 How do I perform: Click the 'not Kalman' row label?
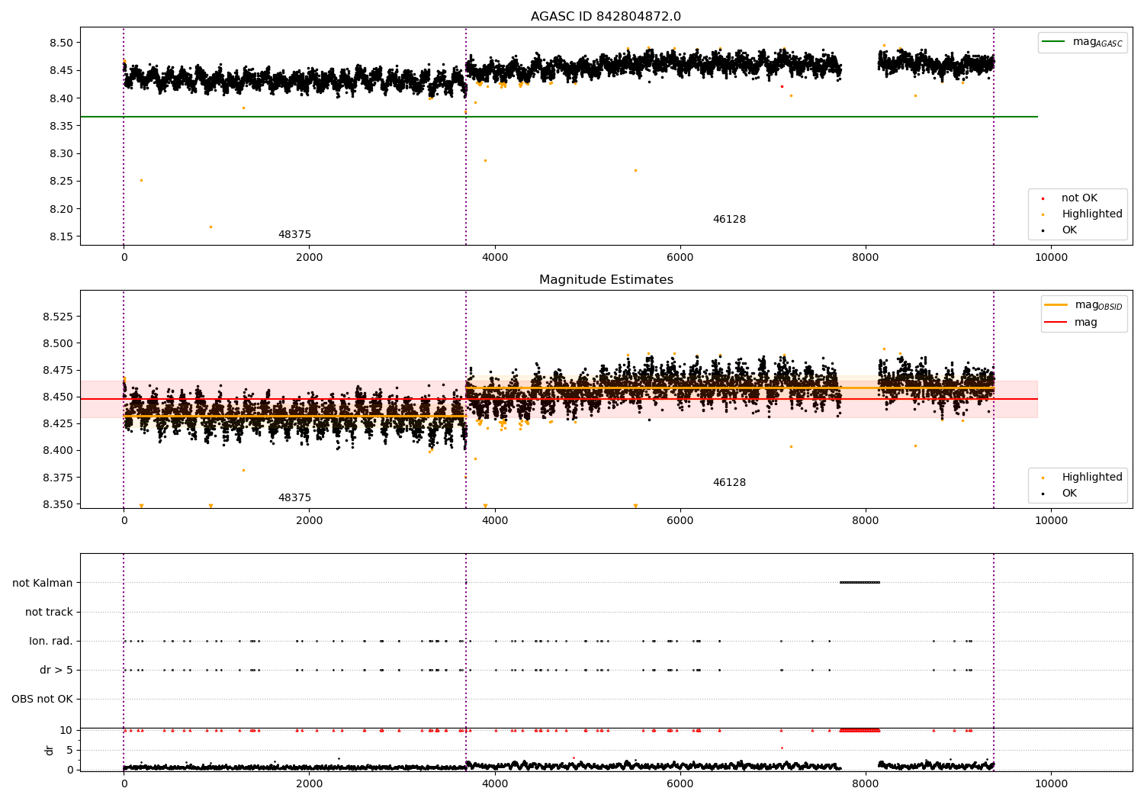[43, 584]
